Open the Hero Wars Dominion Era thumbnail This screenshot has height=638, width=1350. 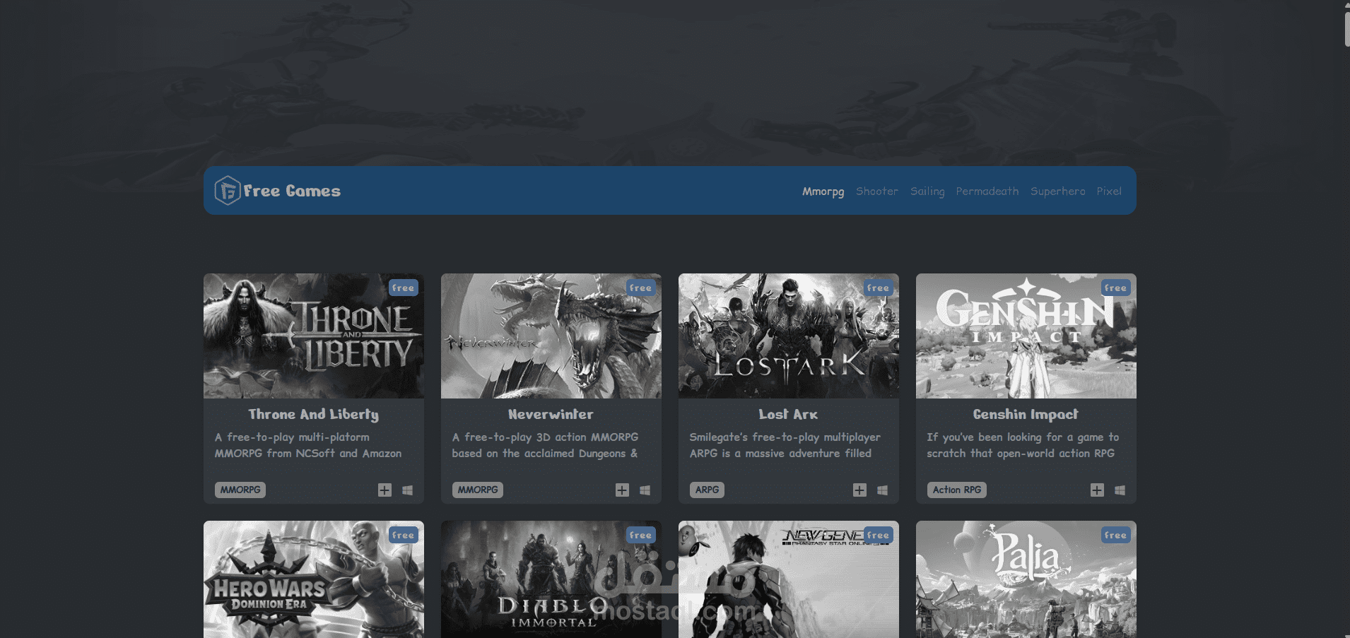(x=314, y=579)
